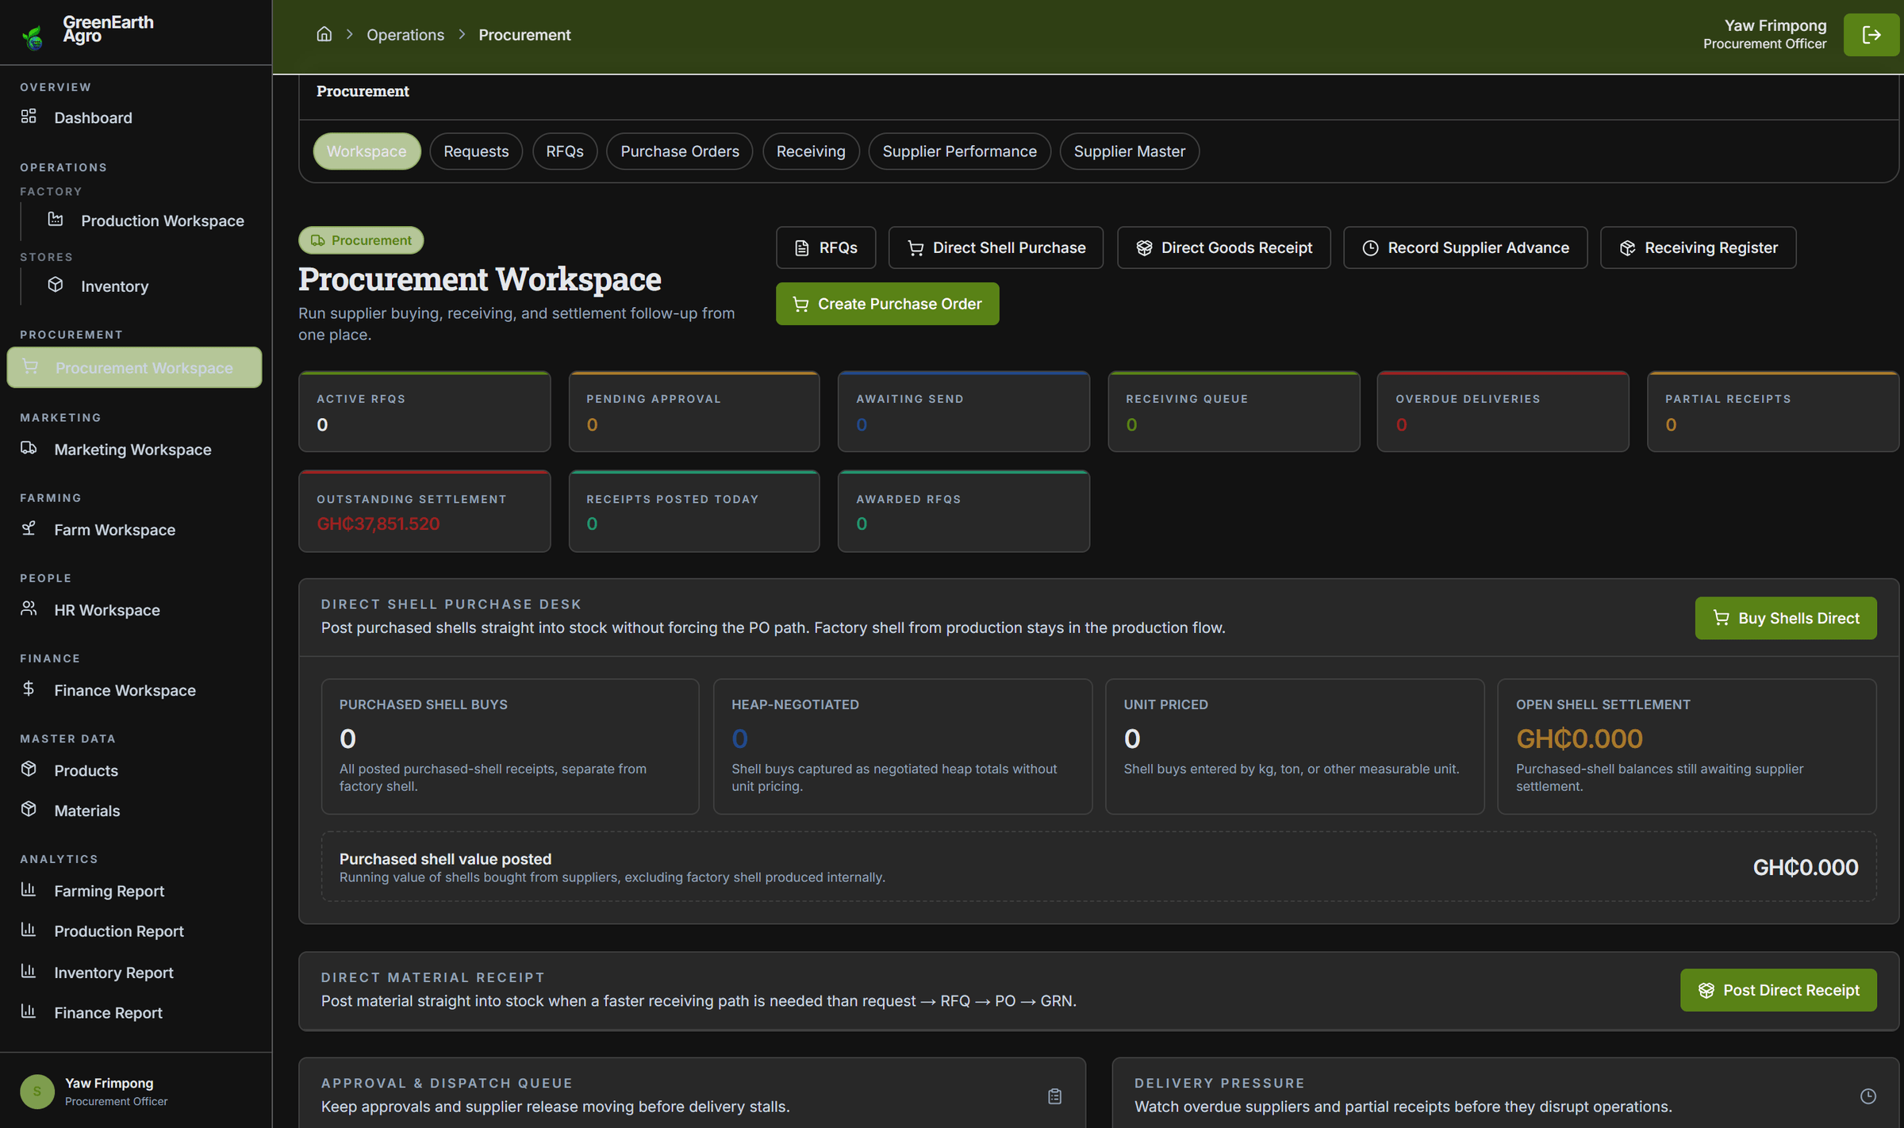
Task: Click the Heap-Negotiated card
Action: [x=903, y=746]
